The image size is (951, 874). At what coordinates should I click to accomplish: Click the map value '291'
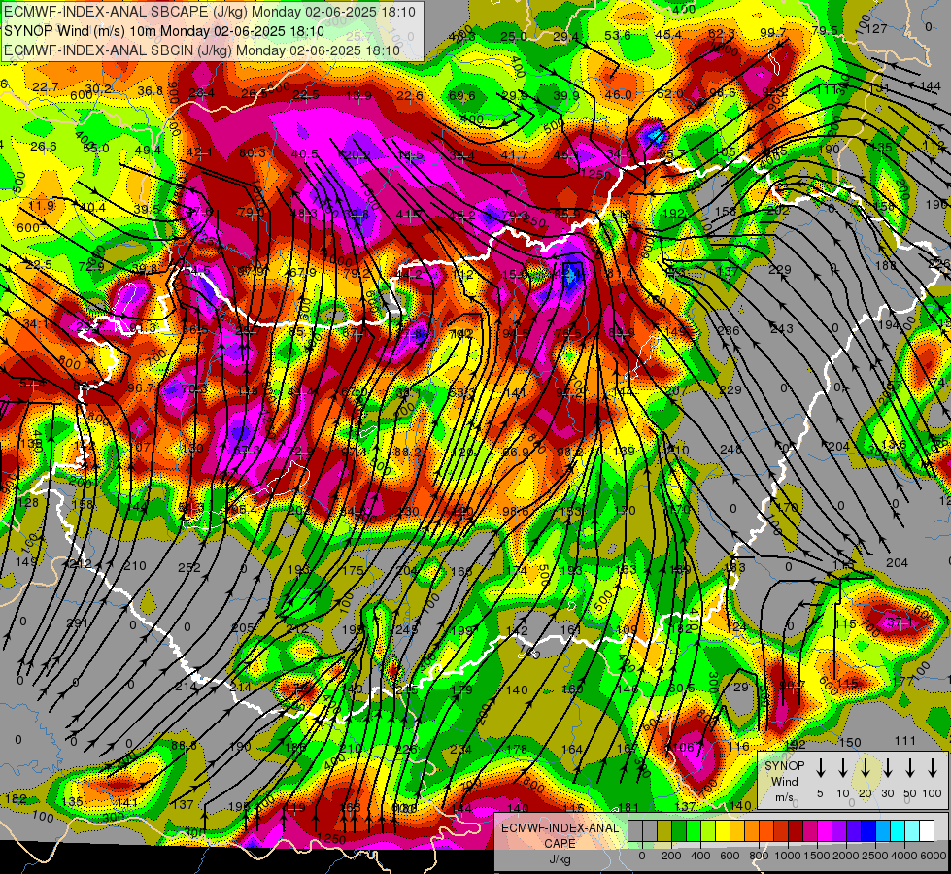pos(77,622)
